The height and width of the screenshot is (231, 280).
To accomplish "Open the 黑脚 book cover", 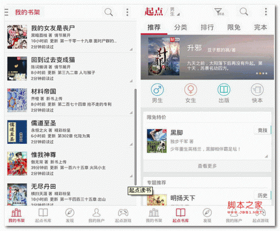I will pyautogui.click(x=157, y=141).
